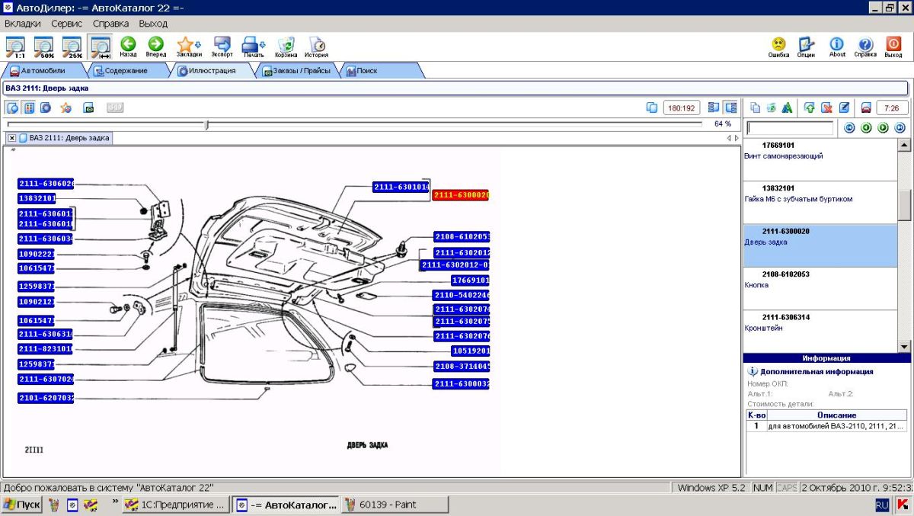Click first illustration view mode icon

click(x=12, y=107)
